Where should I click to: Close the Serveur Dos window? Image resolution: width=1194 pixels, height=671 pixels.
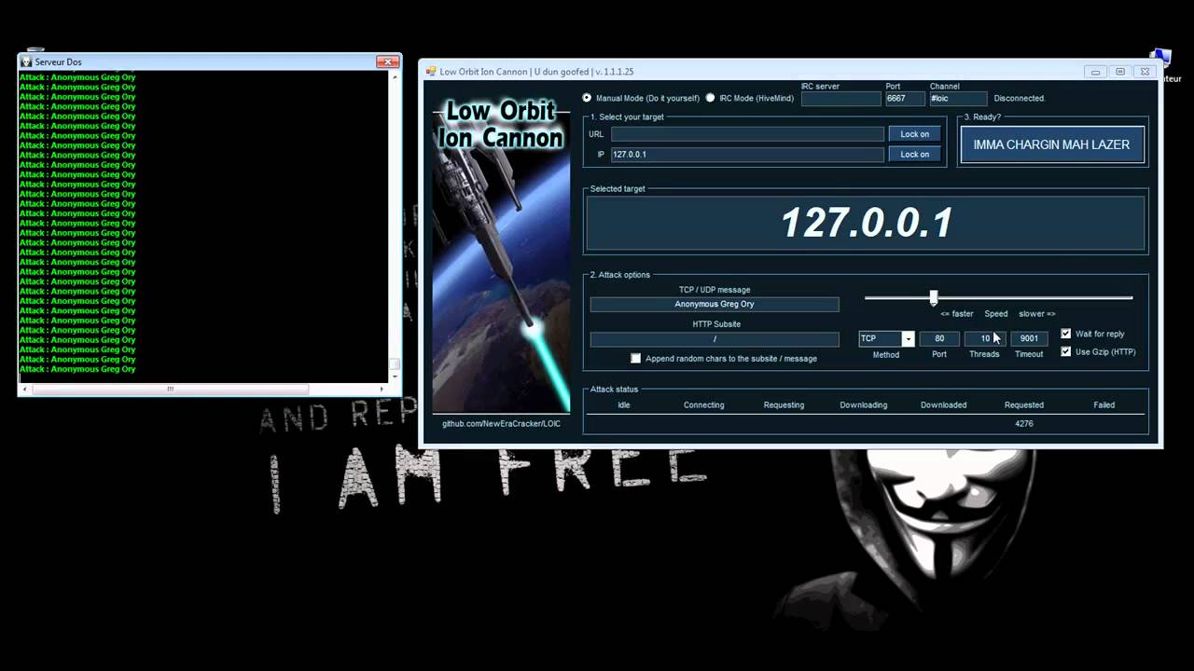[387, 62]
